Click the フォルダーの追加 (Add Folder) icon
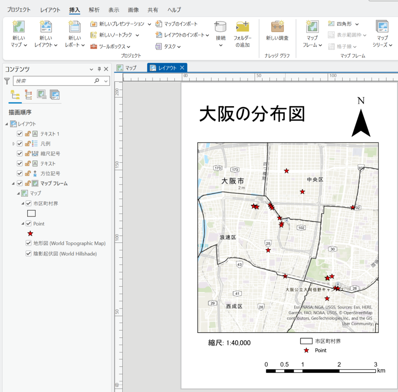Viewport: 398px width, 392px height. (242, 27)
